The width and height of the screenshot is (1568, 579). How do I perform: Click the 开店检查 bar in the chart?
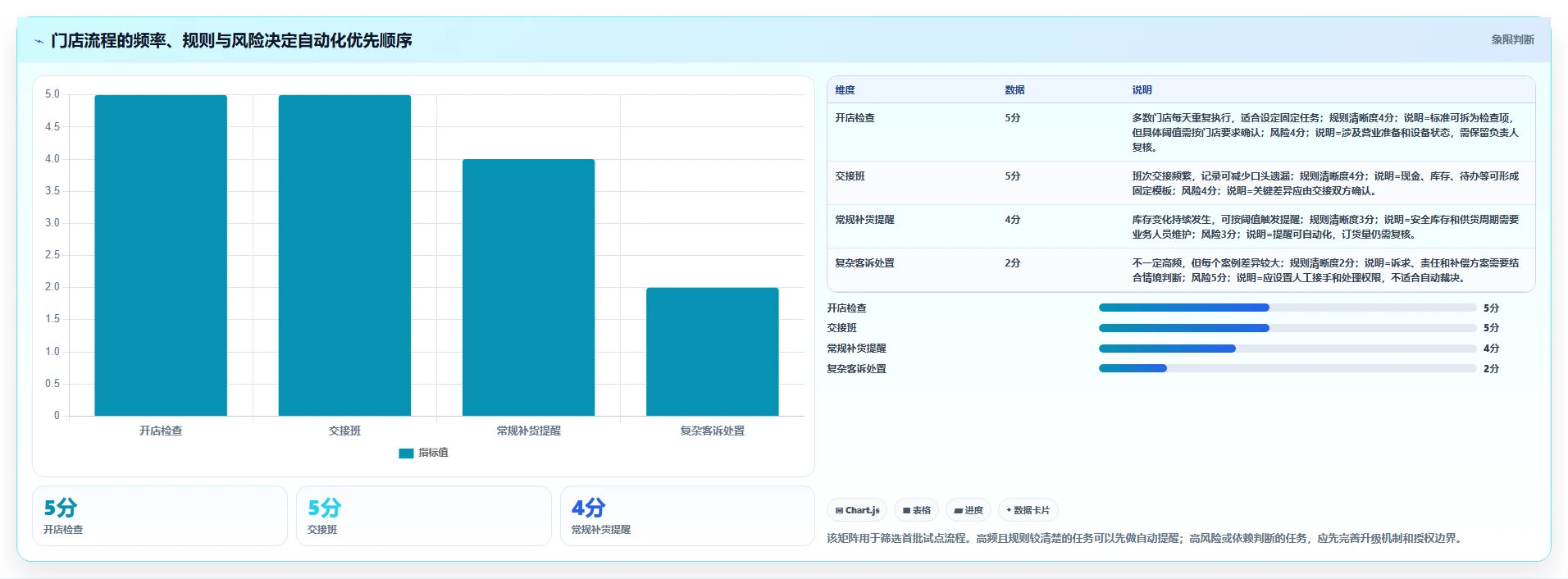click(x=161, y=255)
